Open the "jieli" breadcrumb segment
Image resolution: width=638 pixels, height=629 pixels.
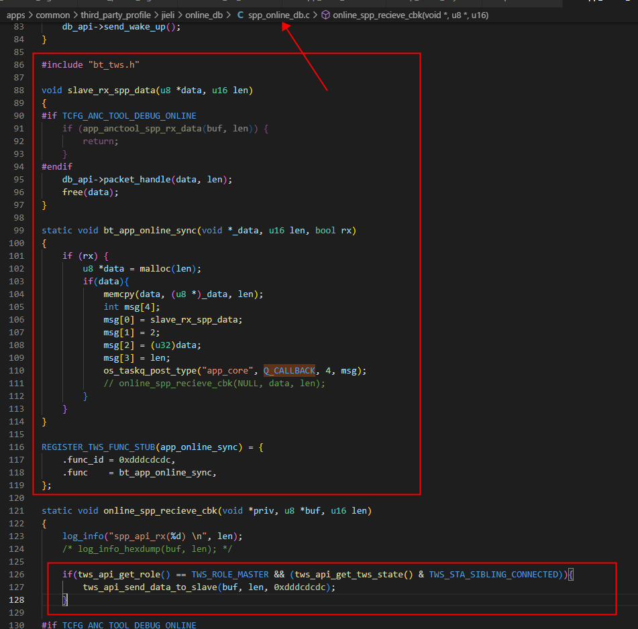tap(168, 15)
